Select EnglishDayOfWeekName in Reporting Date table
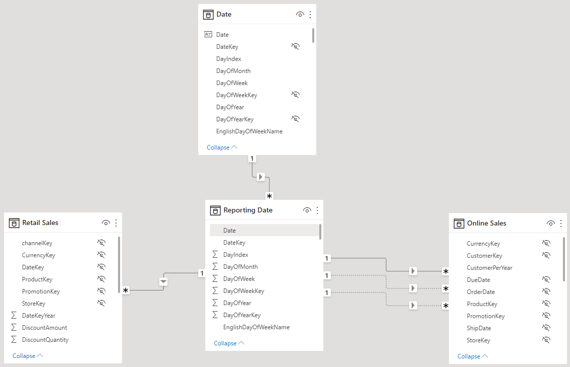This screenshot has width=570, height=367. tap(256, 327)
